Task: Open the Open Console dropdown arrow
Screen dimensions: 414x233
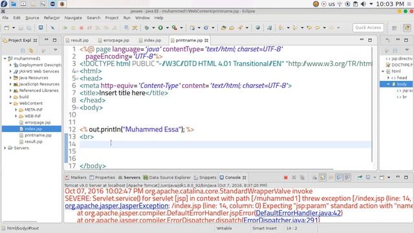Action: (388, 177)
